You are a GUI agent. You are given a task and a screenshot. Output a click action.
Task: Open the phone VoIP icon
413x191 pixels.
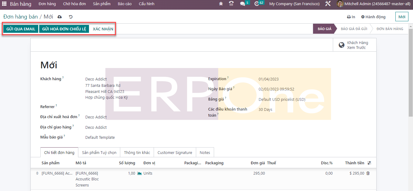pyautogui.click(x=231, y=4)
